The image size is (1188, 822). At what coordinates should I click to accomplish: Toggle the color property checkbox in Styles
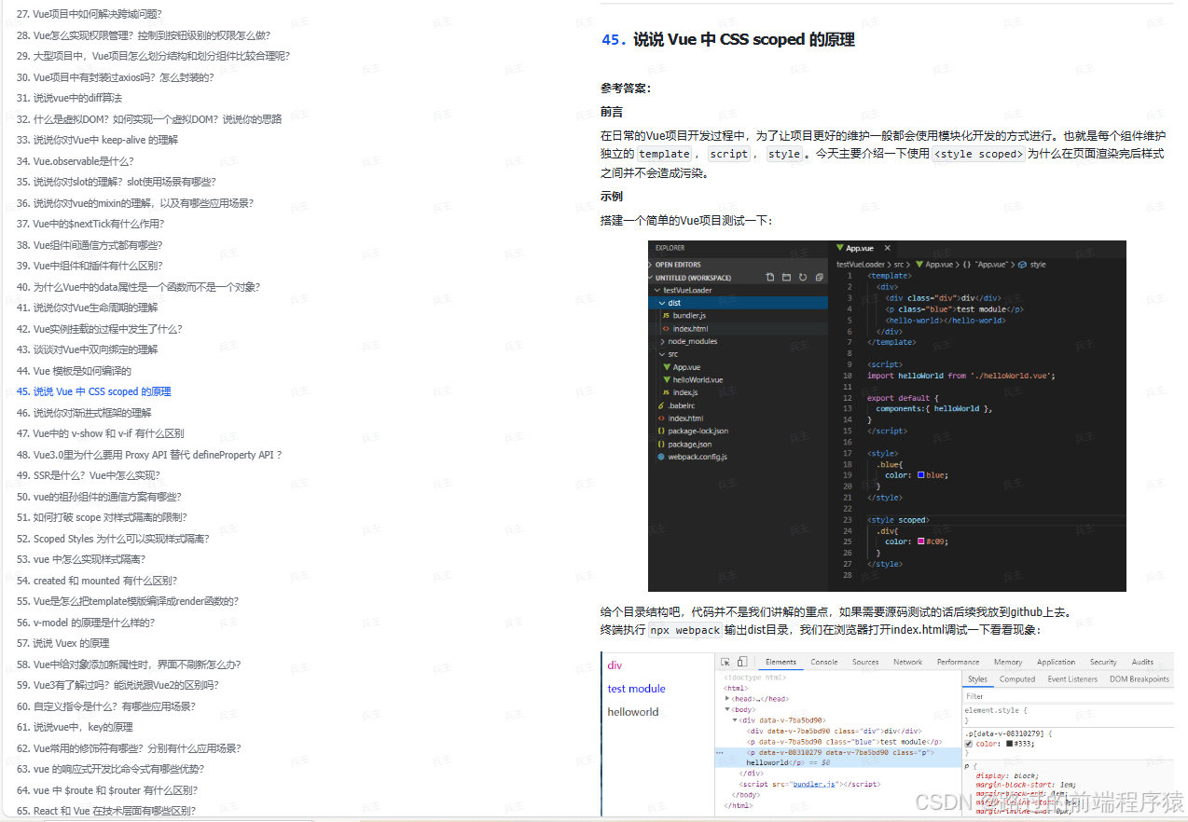tap(969, 744)
